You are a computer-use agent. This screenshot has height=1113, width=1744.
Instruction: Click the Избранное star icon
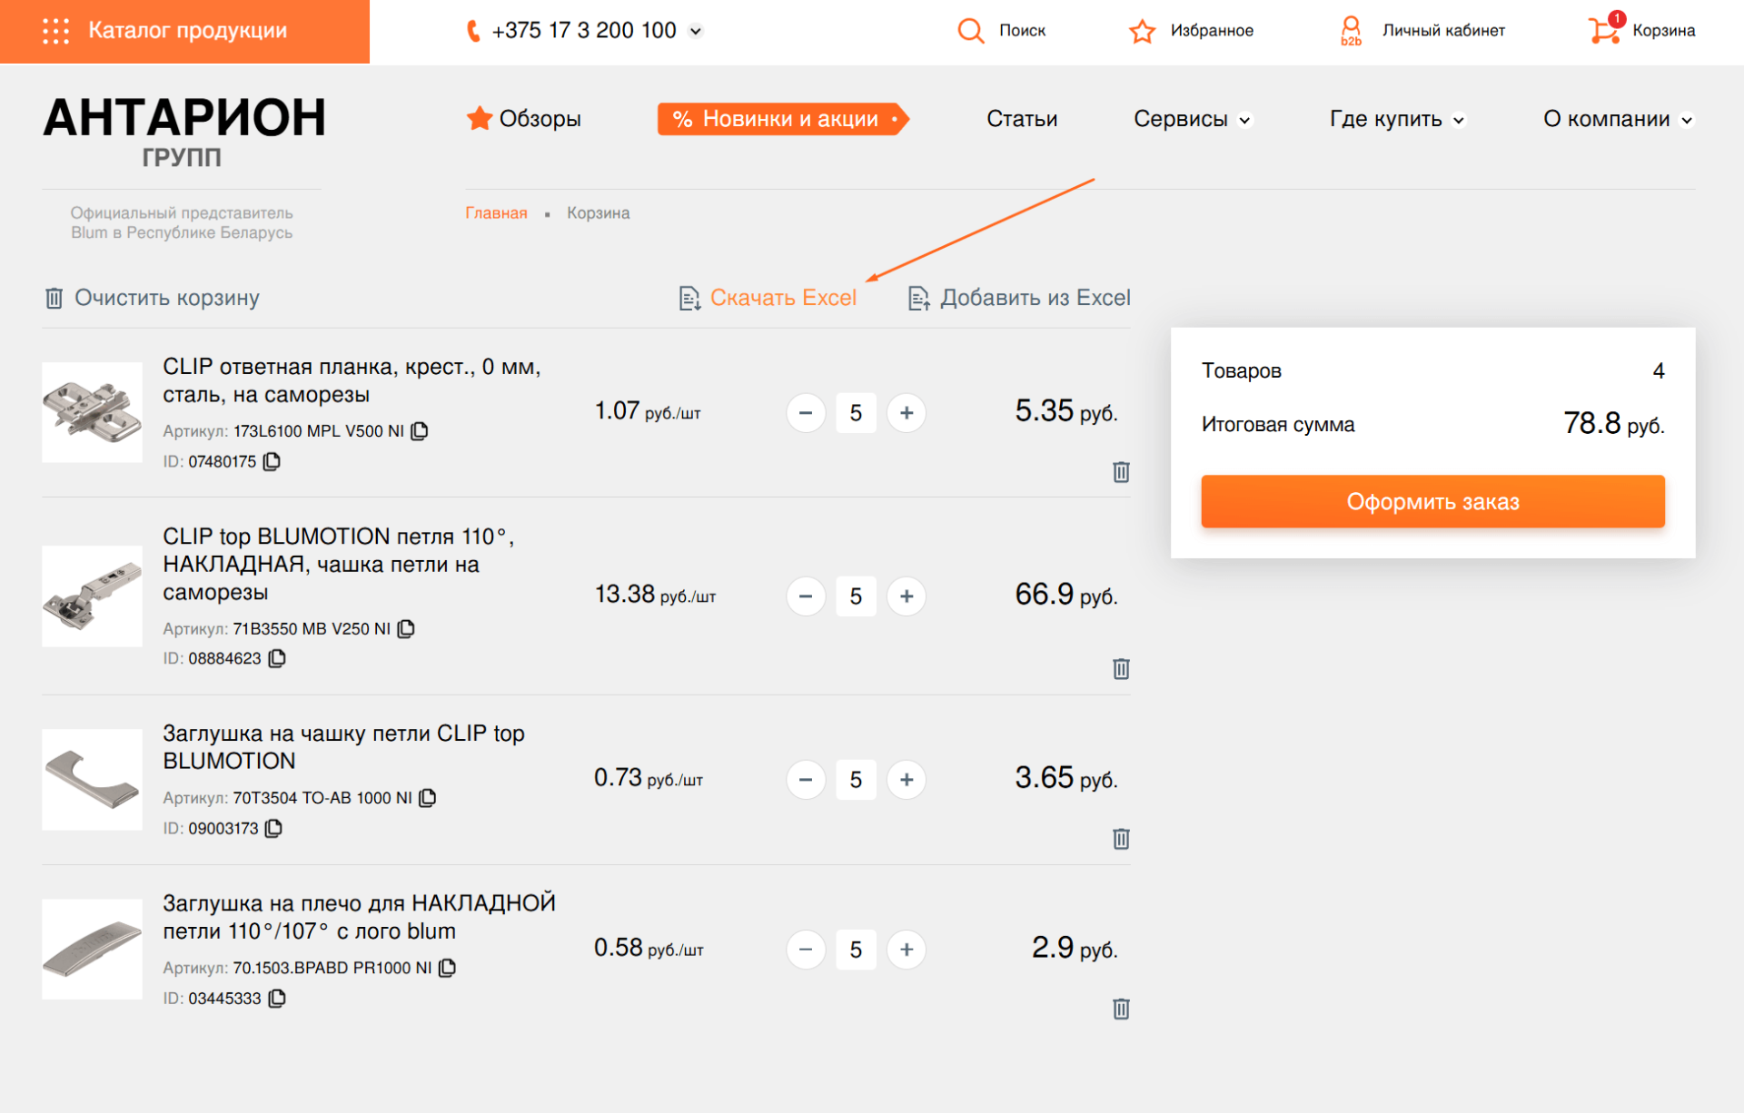point(1142,31)
